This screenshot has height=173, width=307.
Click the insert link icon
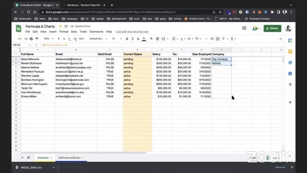click(x=206, y=39)
